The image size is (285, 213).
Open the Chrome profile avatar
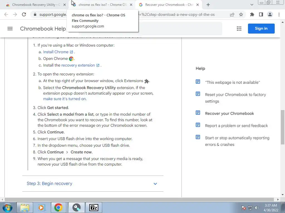pyautogui.click(x=270, y=14)
